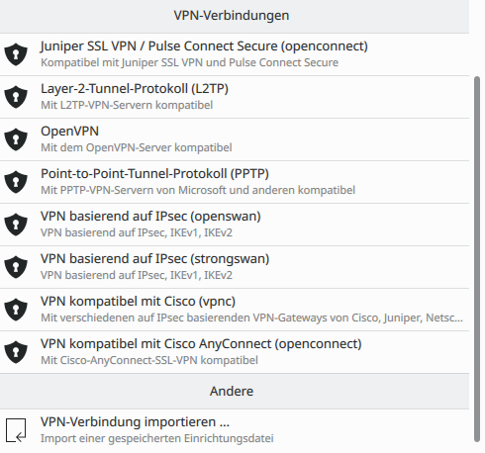
Task: Select the OpenVPN entry
Action: pos(235,139)
